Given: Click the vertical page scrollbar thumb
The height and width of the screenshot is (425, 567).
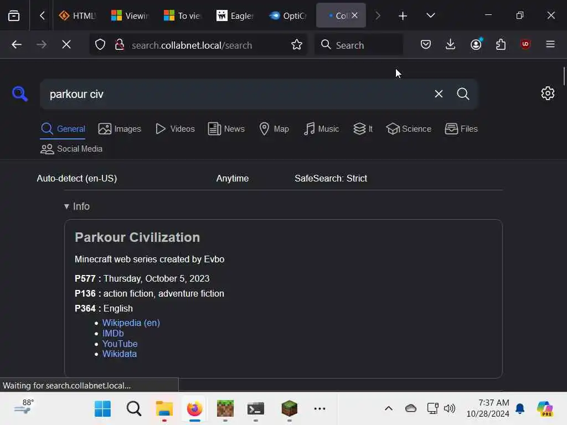Looking at the screenshot, I should (x=564, y=76).
